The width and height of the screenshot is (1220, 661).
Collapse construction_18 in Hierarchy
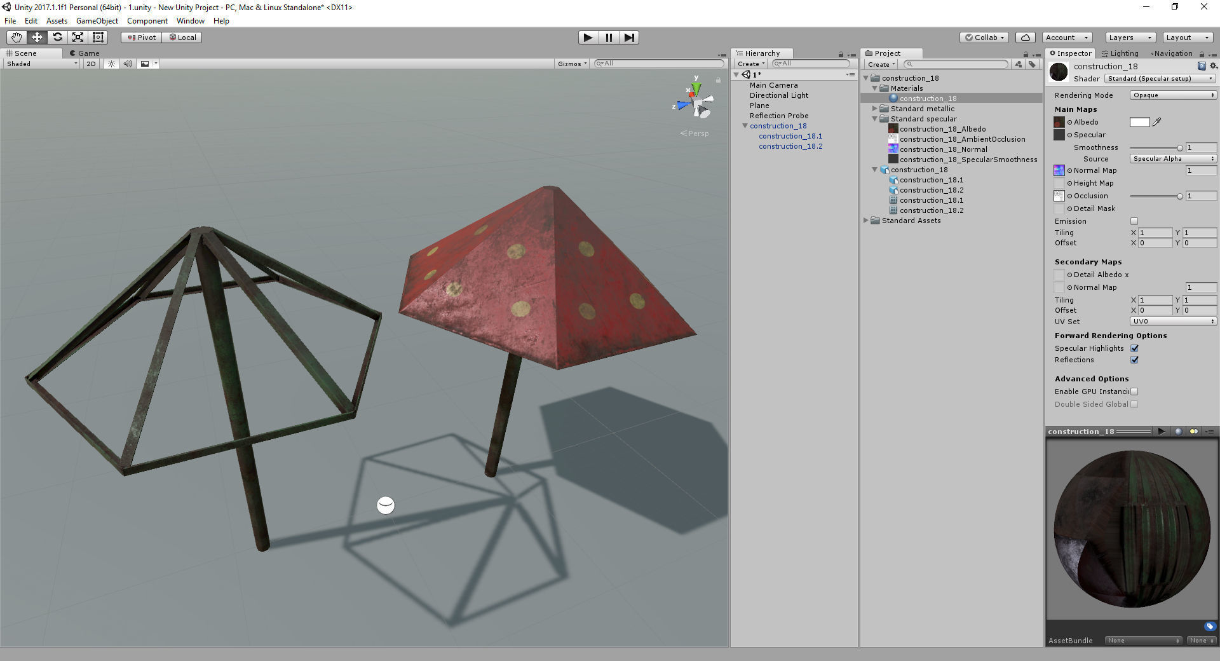pyautogui.click(x=745, y=126)
